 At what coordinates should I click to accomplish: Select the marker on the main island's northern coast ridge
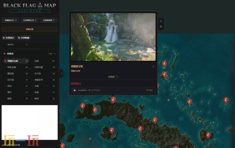coord(155,120)
